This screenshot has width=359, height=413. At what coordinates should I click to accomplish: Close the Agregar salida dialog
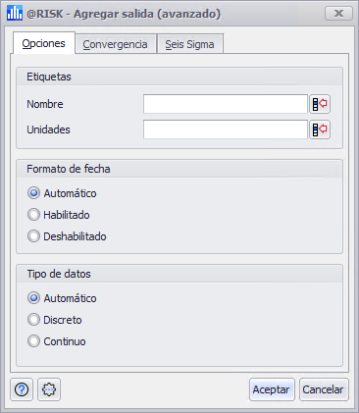[x=338, y=14]
